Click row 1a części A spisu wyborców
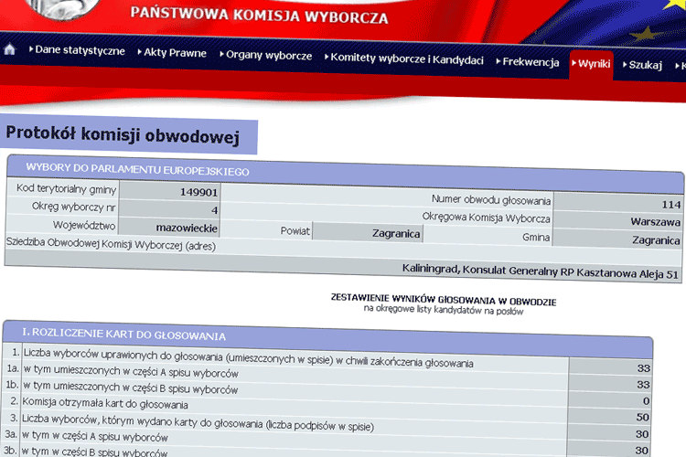 coord(131,371)
